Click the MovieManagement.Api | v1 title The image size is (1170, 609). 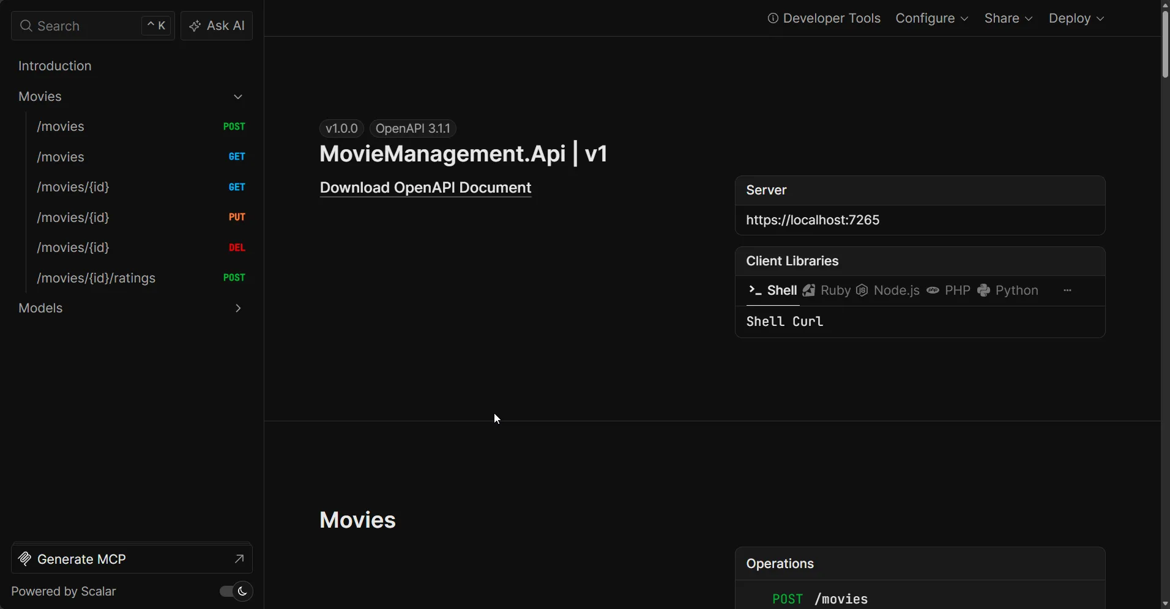click(463, 153)
